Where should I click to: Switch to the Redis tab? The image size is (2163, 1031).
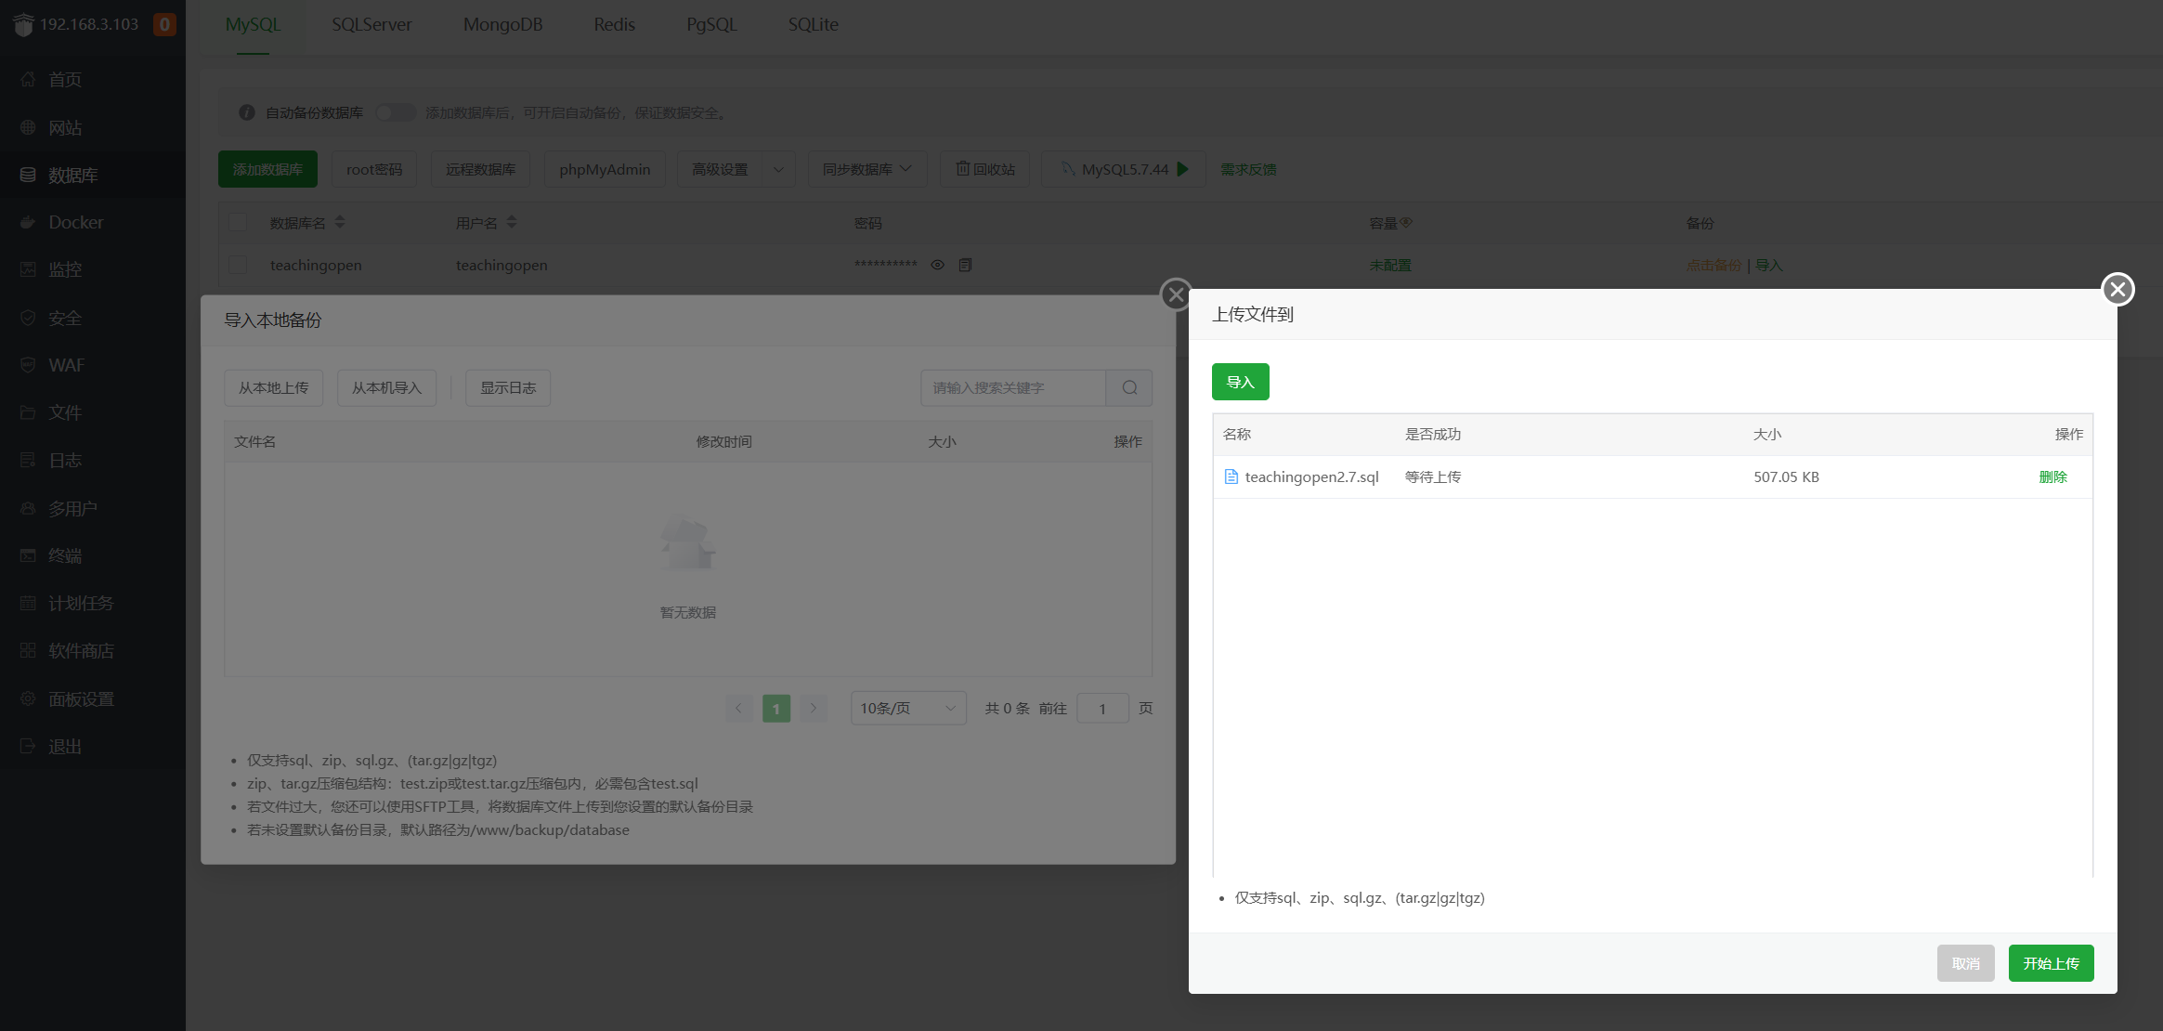pyautogui.click(x=614, y=25)
